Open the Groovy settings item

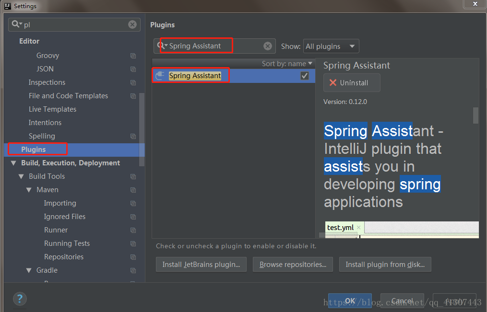(x=48, y=56)
